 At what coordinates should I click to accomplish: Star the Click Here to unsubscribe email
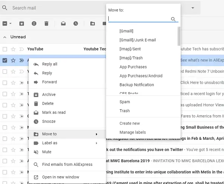(13, 83)
